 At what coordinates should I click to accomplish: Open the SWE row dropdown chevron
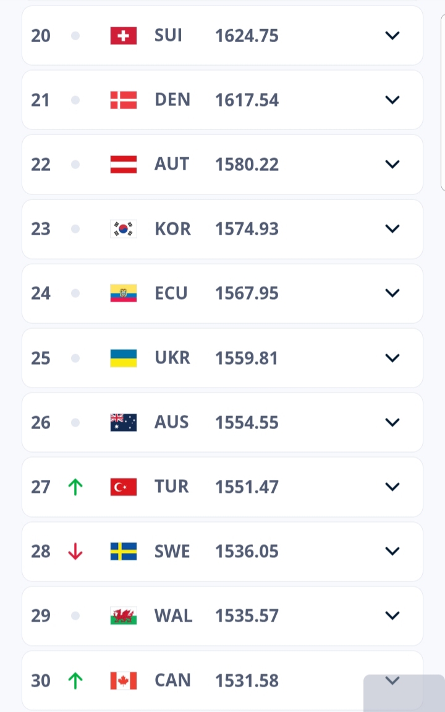tap(392, 551)
